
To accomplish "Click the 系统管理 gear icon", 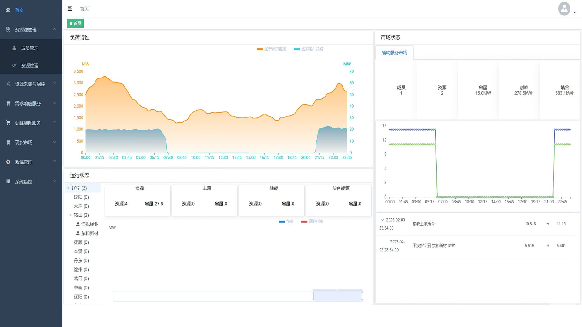I will point(8,162).
